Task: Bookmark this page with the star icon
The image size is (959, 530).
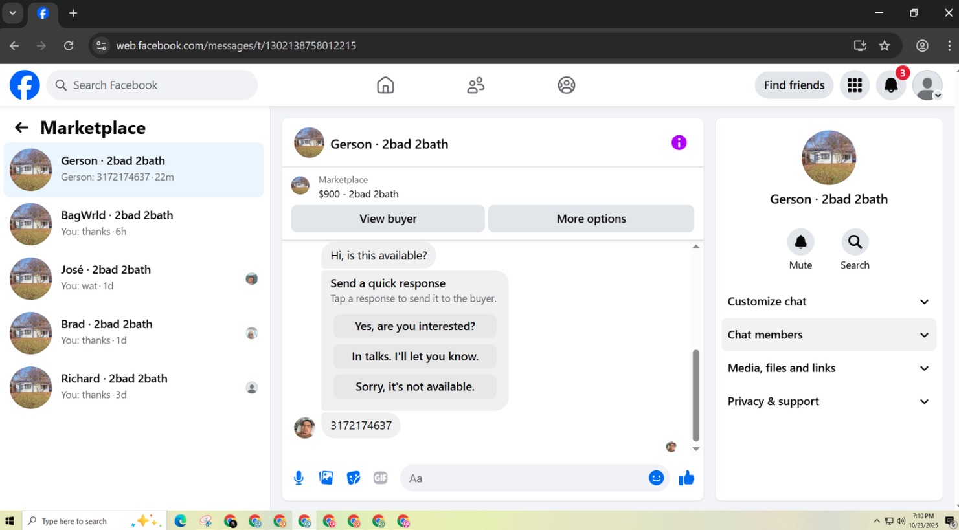Action: [885, 45]
